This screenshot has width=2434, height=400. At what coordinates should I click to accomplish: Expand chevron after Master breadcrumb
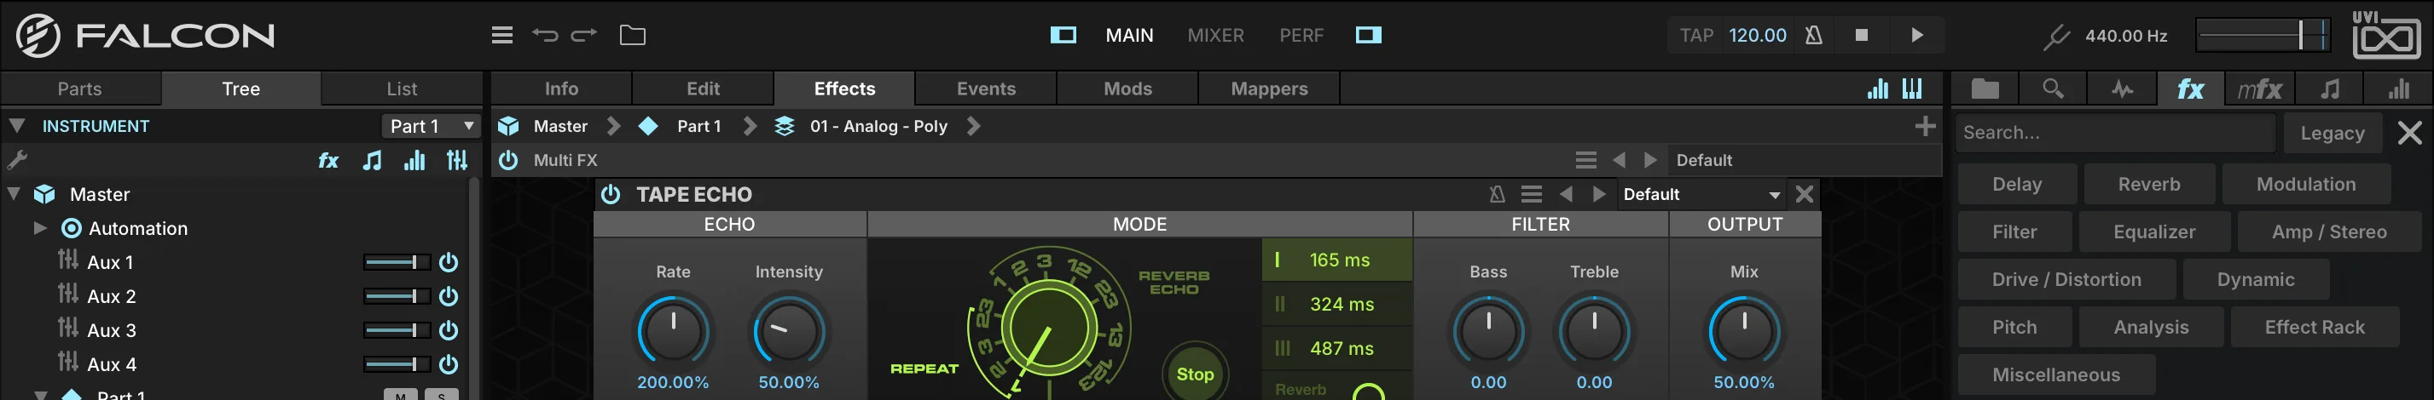pos(613,125)
